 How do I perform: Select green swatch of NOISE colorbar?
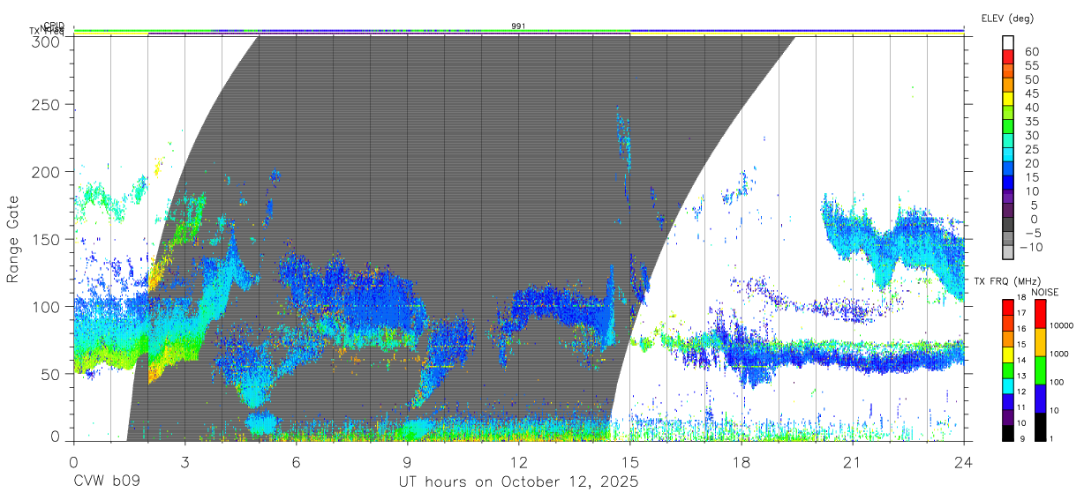click(x=1039, y=370)
